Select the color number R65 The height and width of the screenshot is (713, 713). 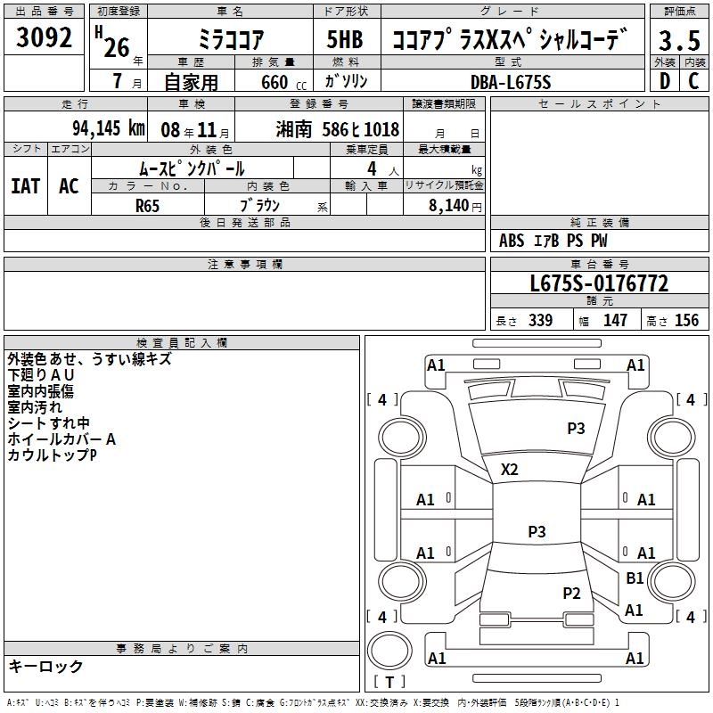(x=148, y=205)
